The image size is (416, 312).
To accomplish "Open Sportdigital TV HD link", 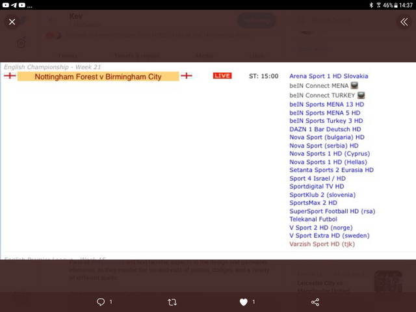I will click(x=317, y=187).
